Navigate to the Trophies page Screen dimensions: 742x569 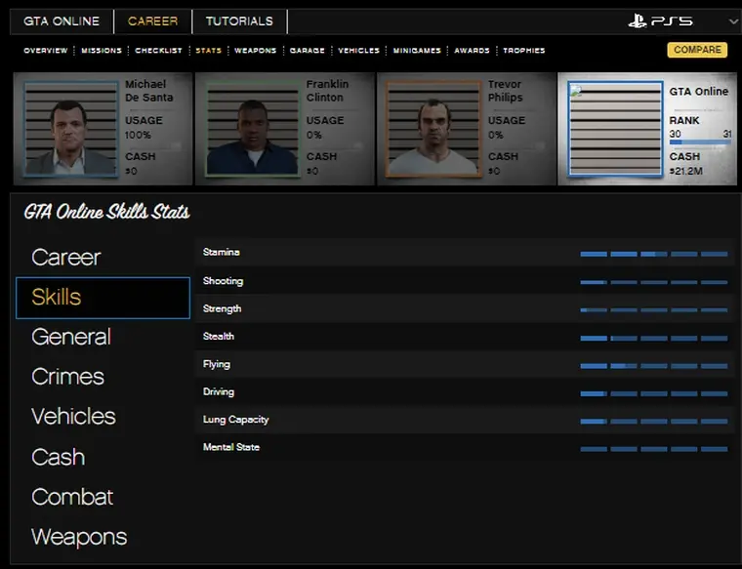coord(523,51)
